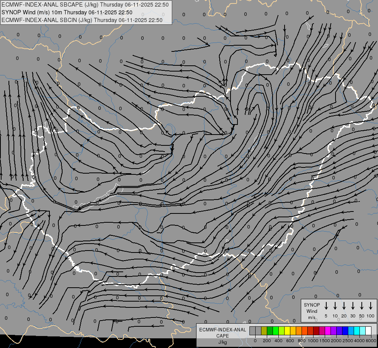The image size is (378, 348).
Task: Pick the olive swatch in the CAPE scale
Action: (264, 331)
